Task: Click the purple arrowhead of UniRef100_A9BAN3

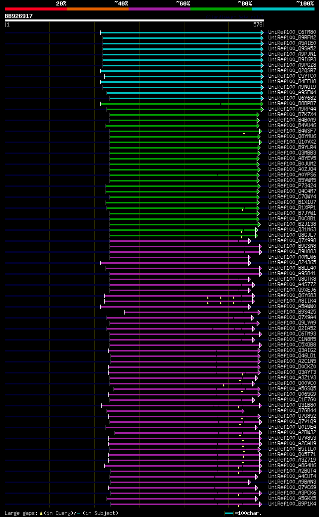Action: point(249,483)
